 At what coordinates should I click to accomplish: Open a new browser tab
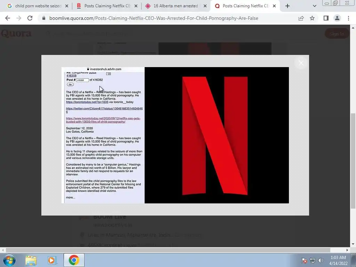[288, 6]
